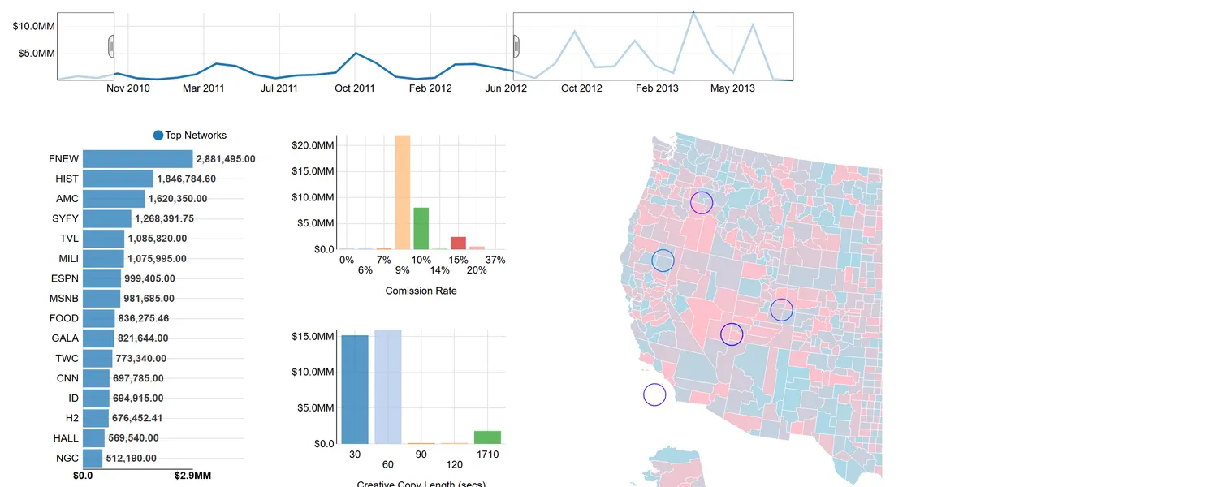Click the Comission Rate axis title

[421, 291]
